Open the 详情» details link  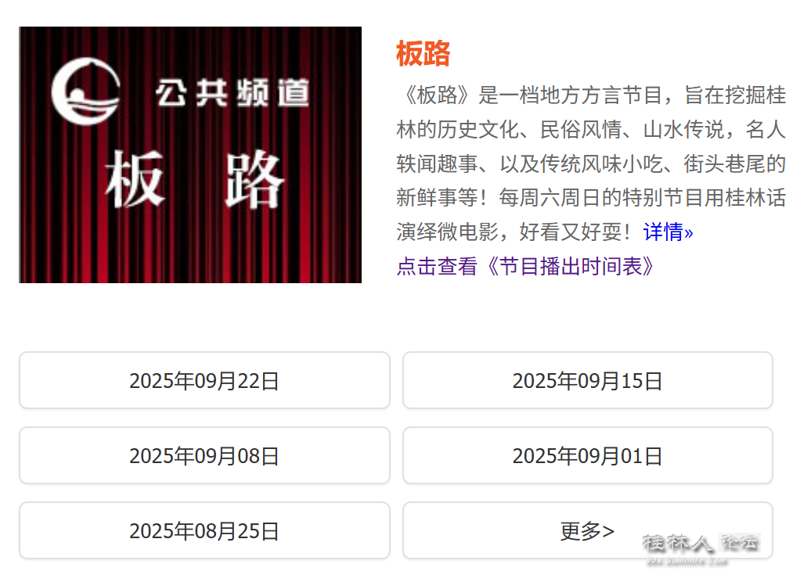(668, 232)
